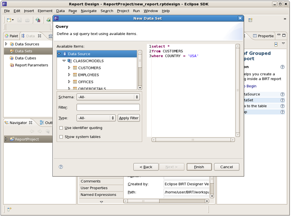Select Data Sets in Data Explorer
The height and width of the screenshot is (216, 292).
[28, 51]
